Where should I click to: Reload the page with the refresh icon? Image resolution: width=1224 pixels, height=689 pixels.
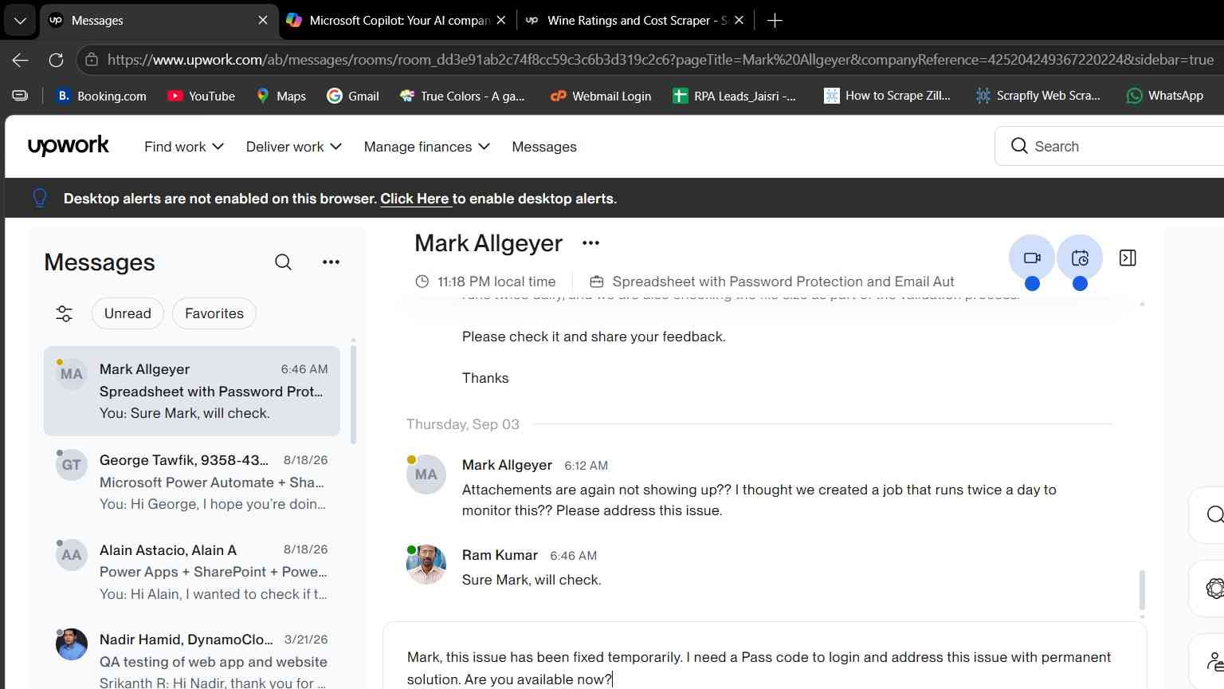(x=56, y=60)
